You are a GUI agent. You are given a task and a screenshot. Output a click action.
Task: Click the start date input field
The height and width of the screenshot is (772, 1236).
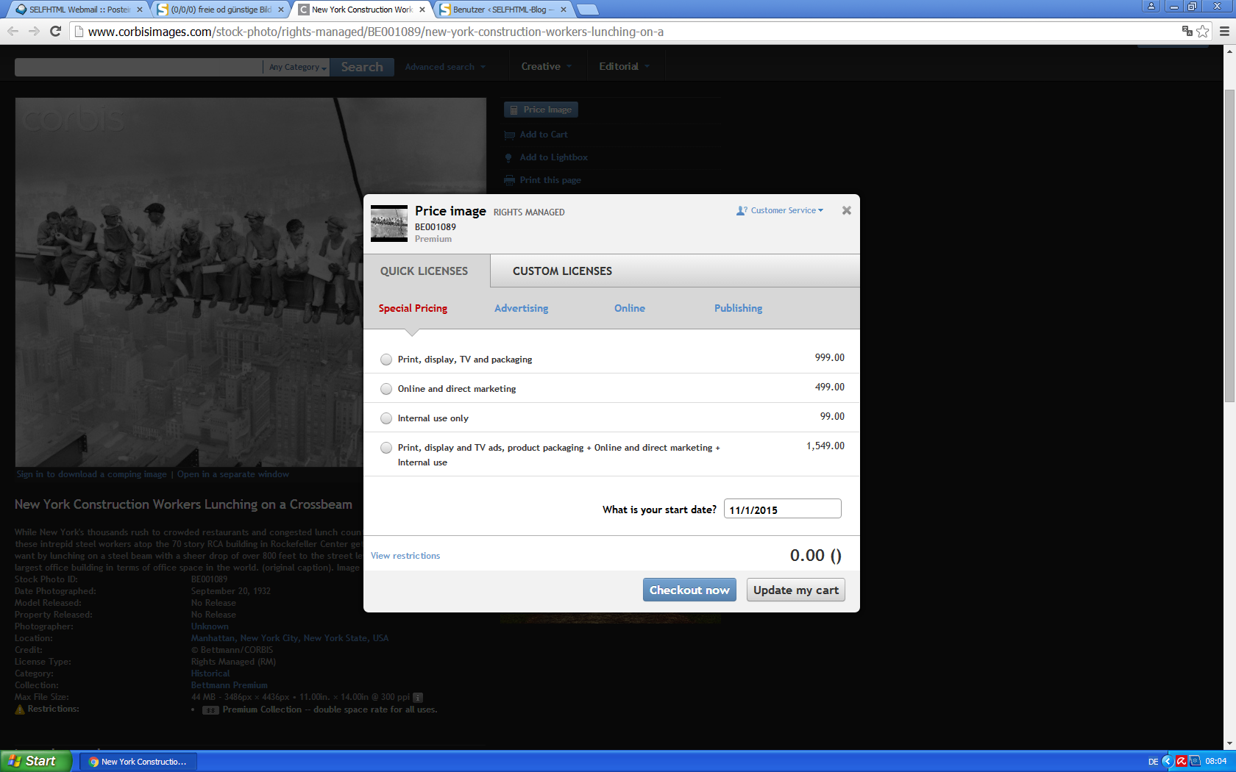(783, 509)
